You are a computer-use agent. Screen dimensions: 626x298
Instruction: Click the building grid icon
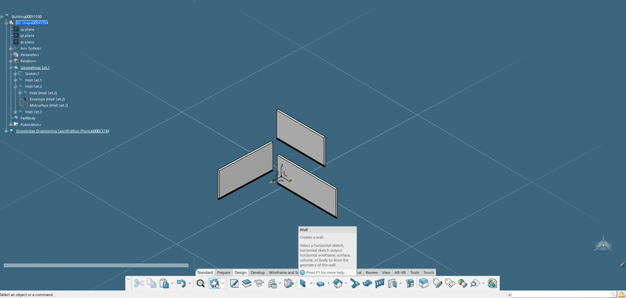click(273, 283)
